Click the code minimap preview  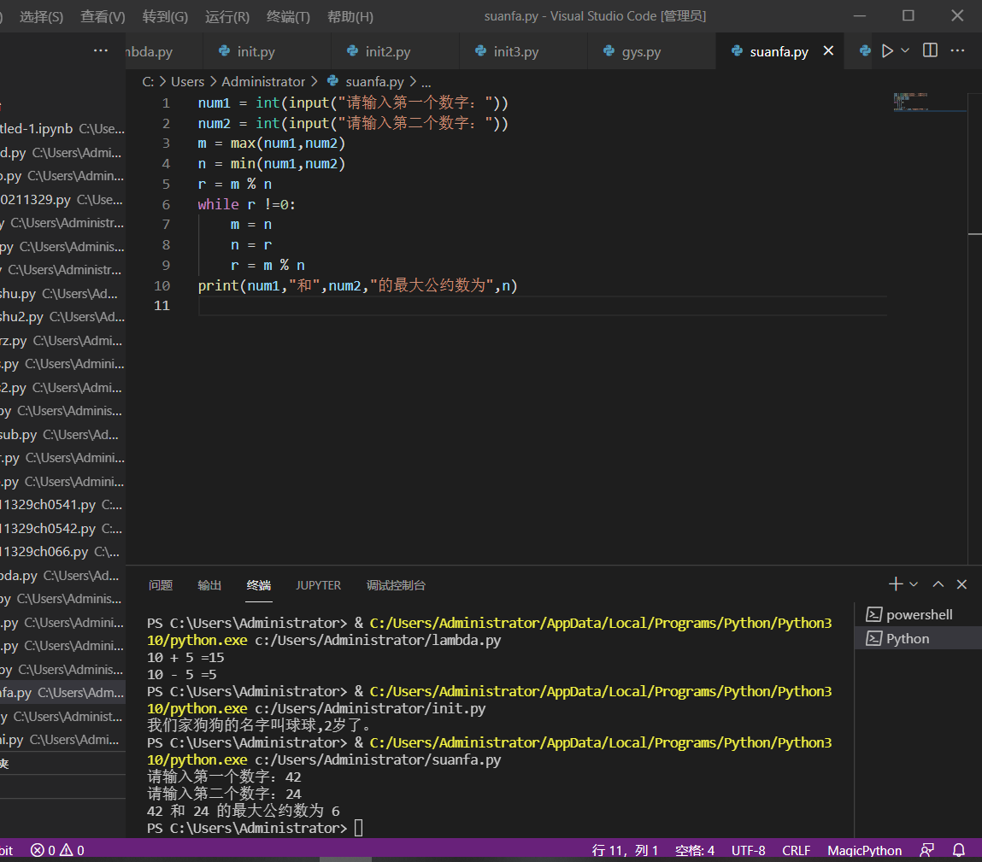(x=911, y=102)
